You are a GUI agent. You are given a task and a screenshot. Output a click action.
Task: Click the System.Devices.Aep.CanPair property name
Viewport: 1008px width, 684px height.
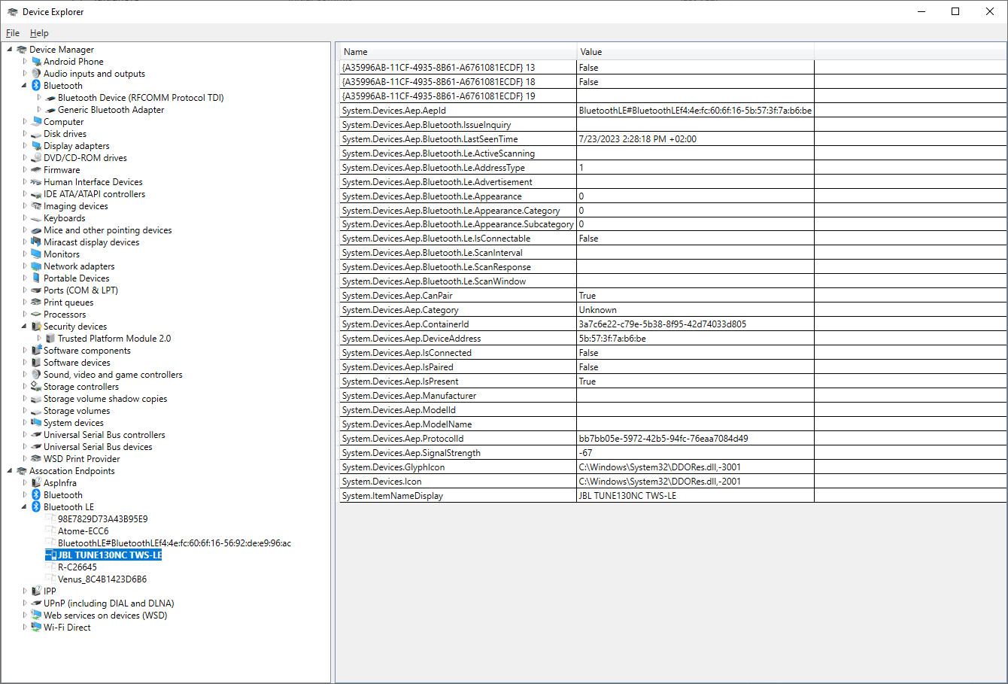tap(397, 296)
